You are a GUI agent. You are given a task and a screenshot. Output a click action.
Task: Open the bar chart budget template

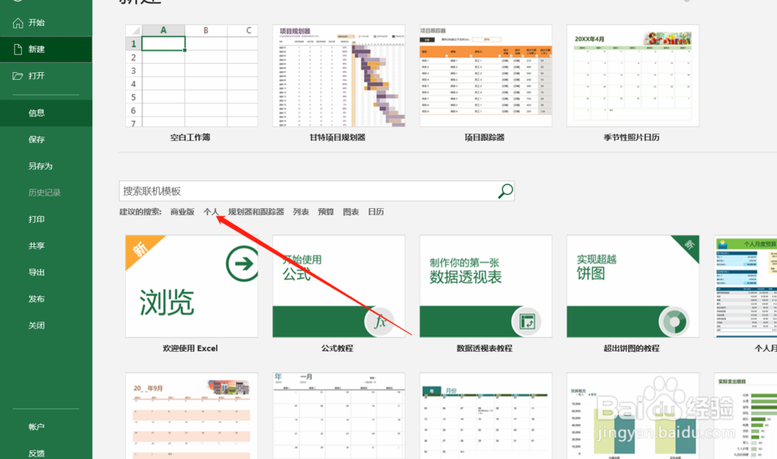pos(632,416)
